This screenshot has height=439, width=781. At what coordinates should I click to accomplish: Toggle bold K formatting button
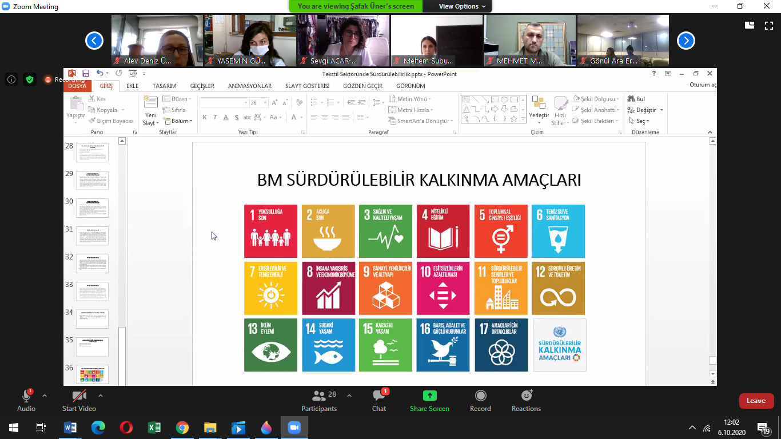pos(205,117)
